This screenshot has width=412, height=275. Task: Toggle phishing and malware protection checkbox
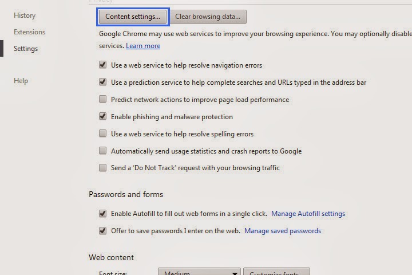[x=103, y=116]
